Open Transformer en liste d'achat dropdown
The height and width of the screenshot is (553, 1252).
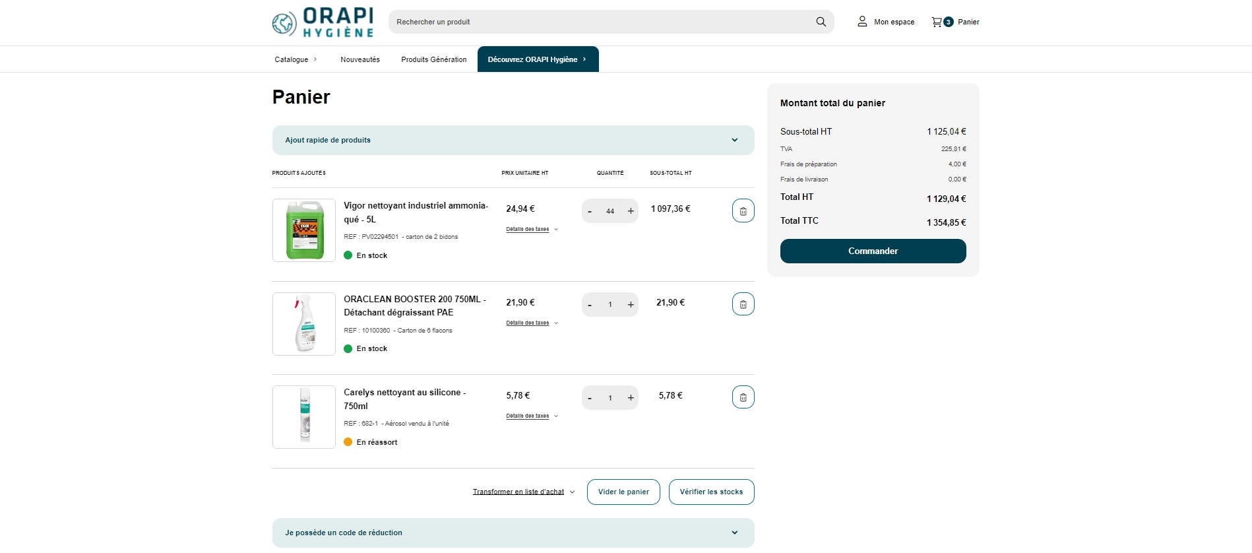tap(524, 492)
